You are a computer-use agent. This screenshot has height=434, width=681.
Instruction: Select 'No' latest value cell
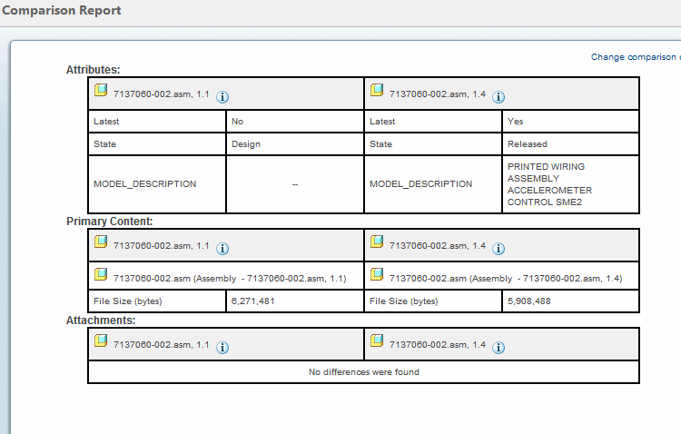[295, 121]
